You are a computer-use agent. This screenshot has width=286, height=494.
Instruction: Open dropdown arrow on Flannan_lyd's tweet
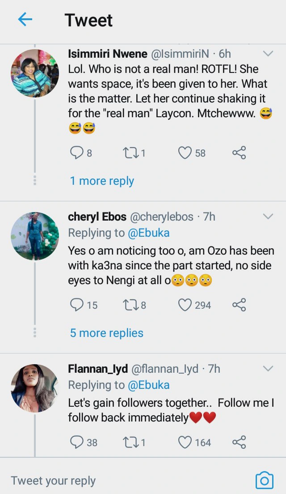tap(268, 369)
